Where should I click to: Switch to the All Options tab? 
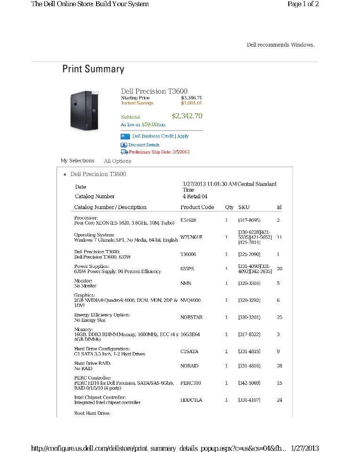117,161
